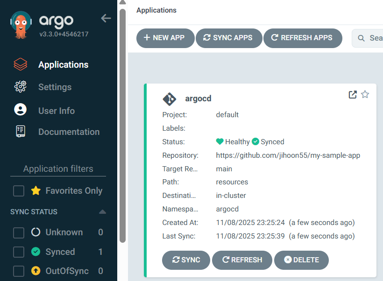The width and height of the screenshot is (383, 281).
Task: Click the NEW APP button
Action: (x=165, y=38)
